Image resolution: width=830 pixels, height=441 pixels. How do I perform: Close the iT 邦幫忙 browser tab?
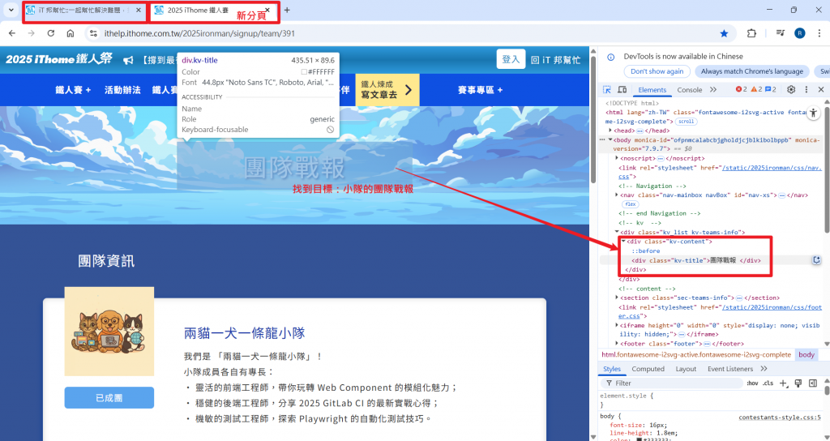139,10
